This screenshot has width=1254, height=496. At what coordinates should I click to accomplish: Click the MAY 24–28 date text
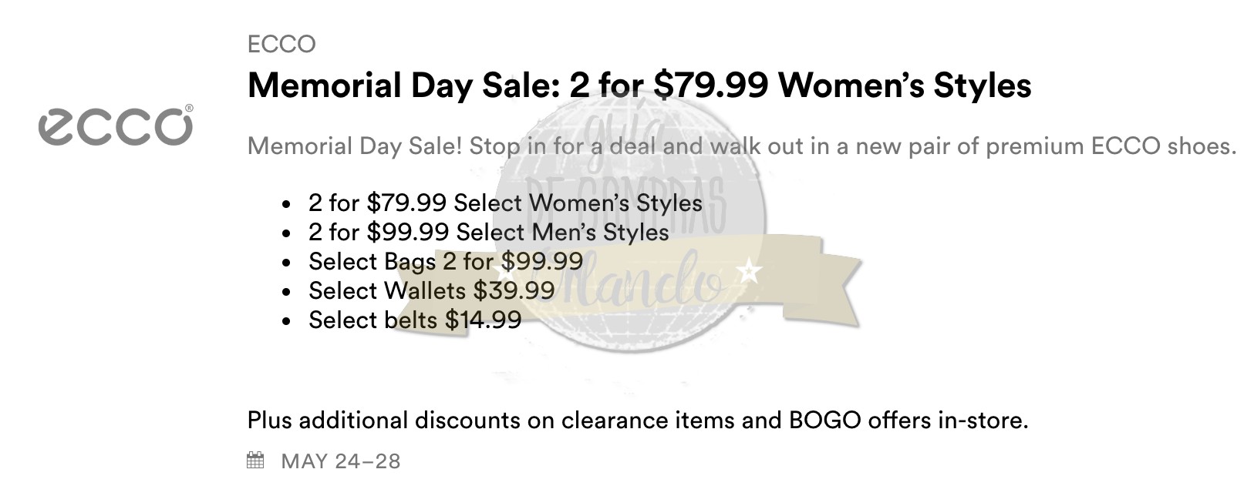coord(341,461)
